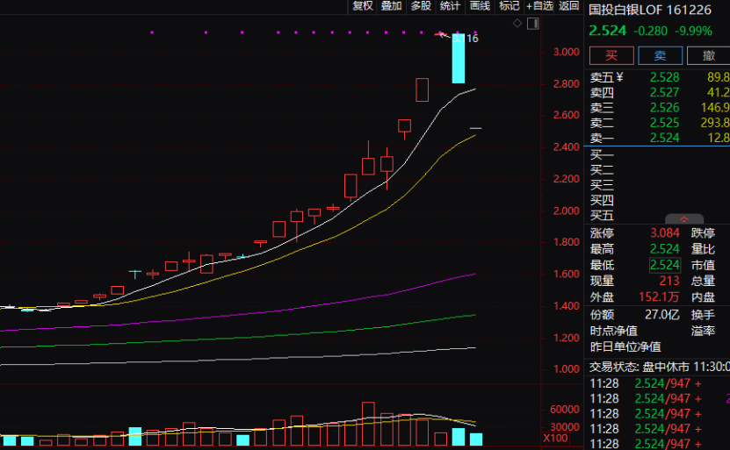Click the X100 volume scale label
Screen dimensions: 730x450
coord(555,439)
